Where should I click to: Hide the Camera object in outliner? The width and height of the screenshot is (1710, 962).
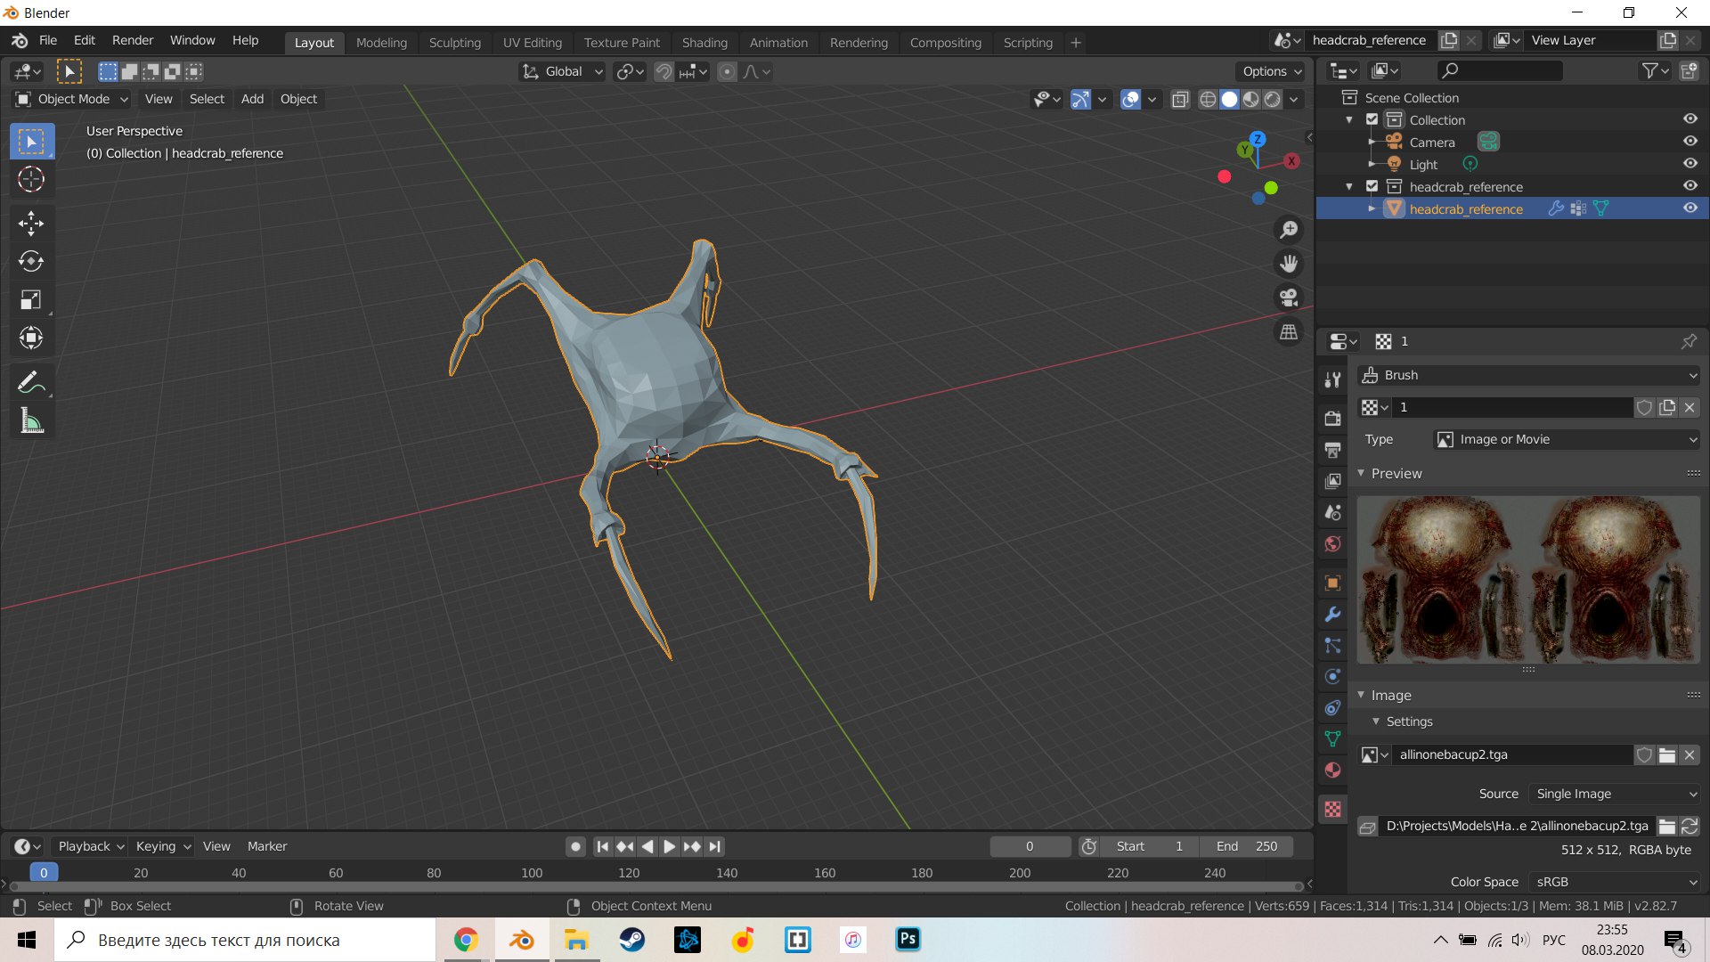tap(1690, 142)
